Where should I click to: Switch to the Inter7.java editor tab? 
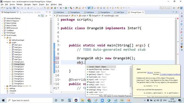point(119,12)
